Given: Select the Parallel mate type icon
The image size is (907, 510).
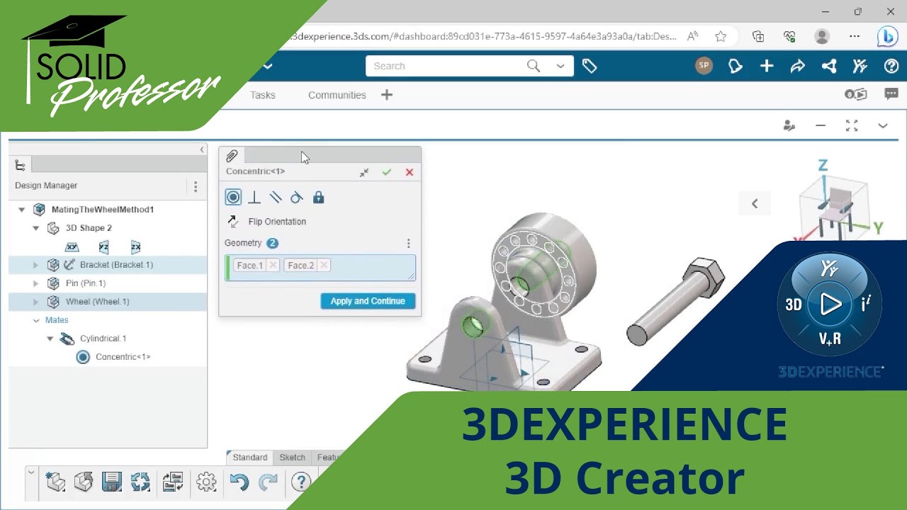Looking at the screenshot, I should pyautogui.click(x=276, y=198).
